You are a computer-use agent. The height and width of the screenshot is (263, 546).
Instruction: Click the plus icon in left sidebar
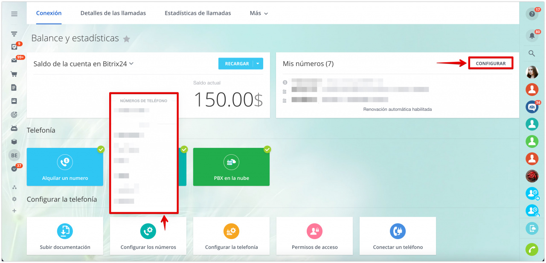coord(14,211)
